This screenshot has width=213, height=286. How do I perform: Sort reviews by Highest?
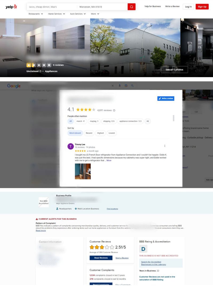coord(101,133)
